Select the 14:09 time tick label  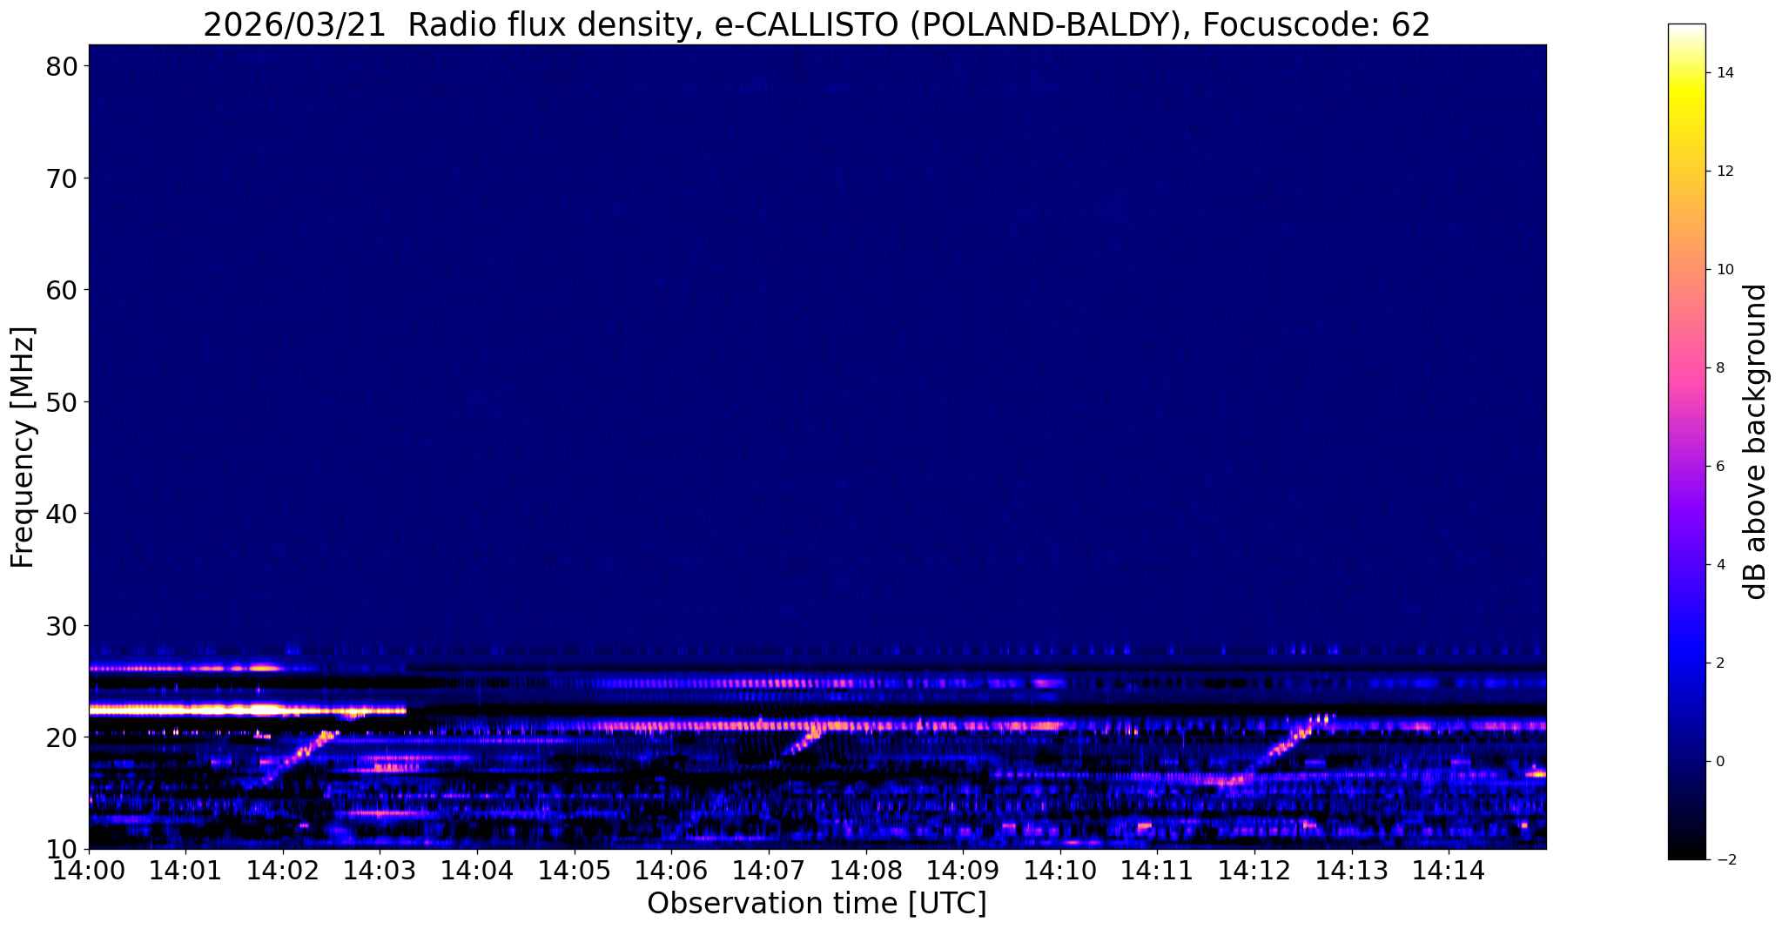coord(963,869)
